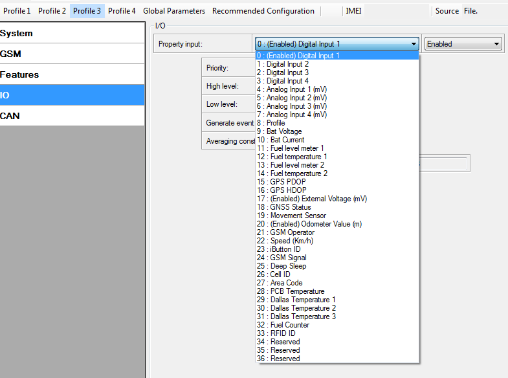The width and height of the screenshot is (508, 378).
Task: Choose Digital Input 2 from list
Action: coord(283,64)
